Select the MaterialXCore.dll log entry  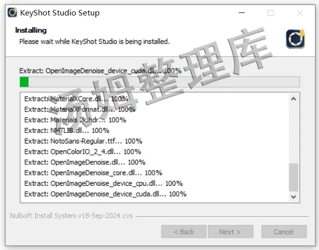point(76,99)
